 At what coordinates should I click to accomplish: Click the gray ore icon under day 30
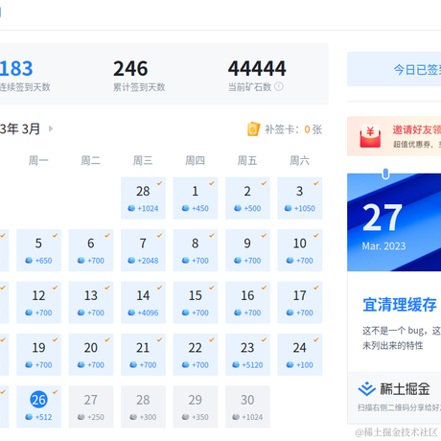click(236, 417)
